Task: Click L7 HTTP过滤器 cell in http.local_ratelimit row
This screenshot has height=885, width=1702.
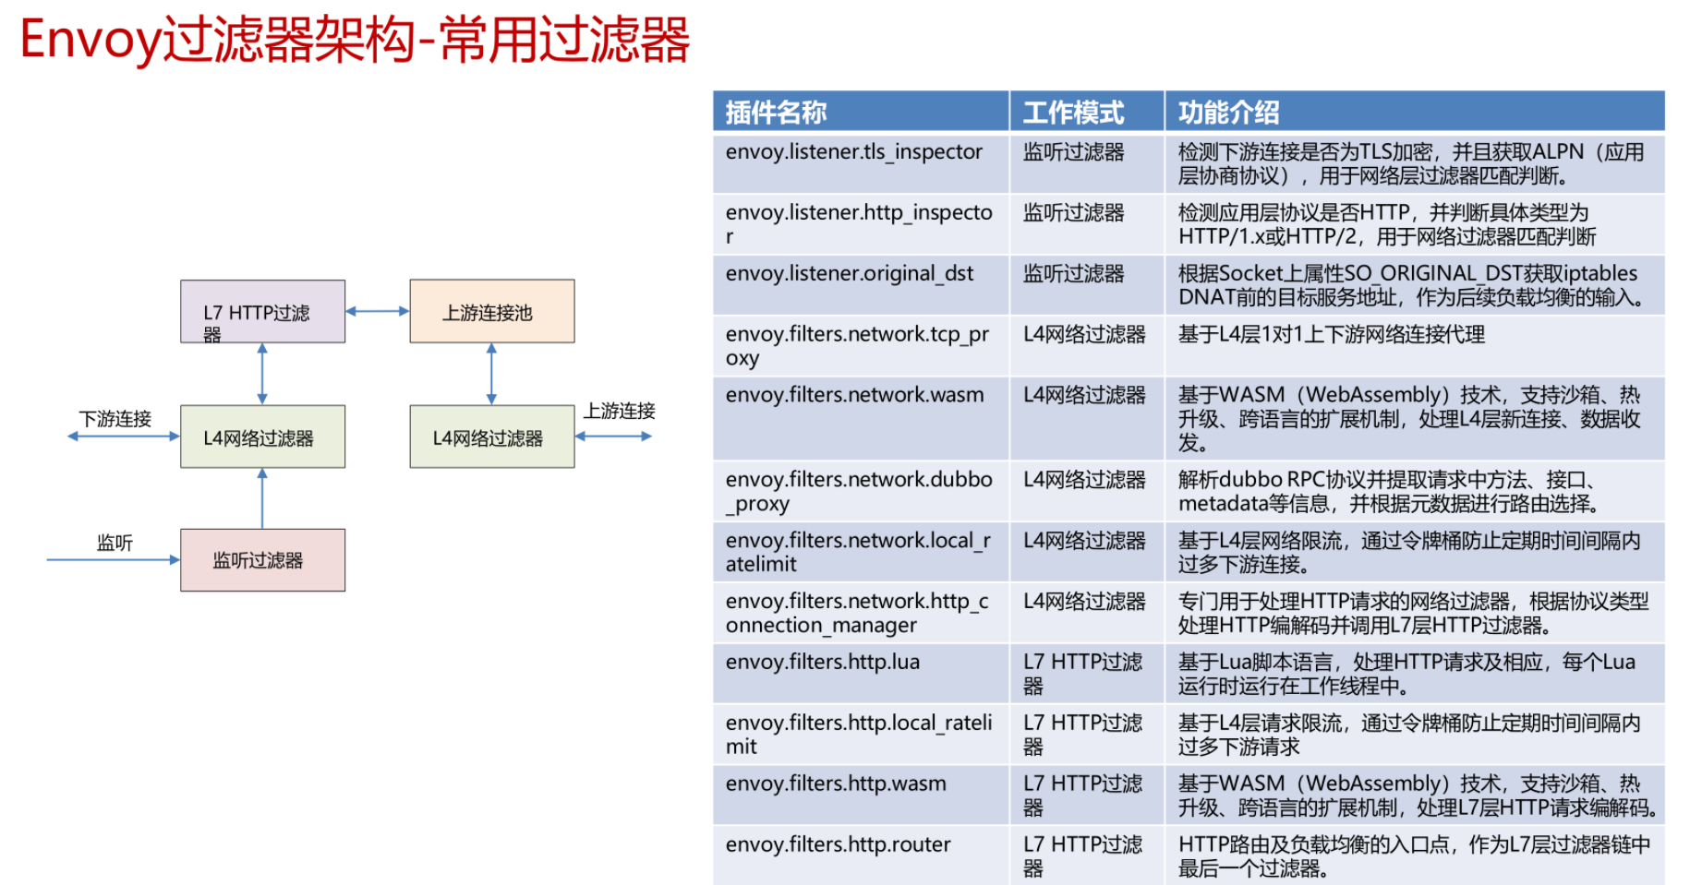Action: (1087, 736)
